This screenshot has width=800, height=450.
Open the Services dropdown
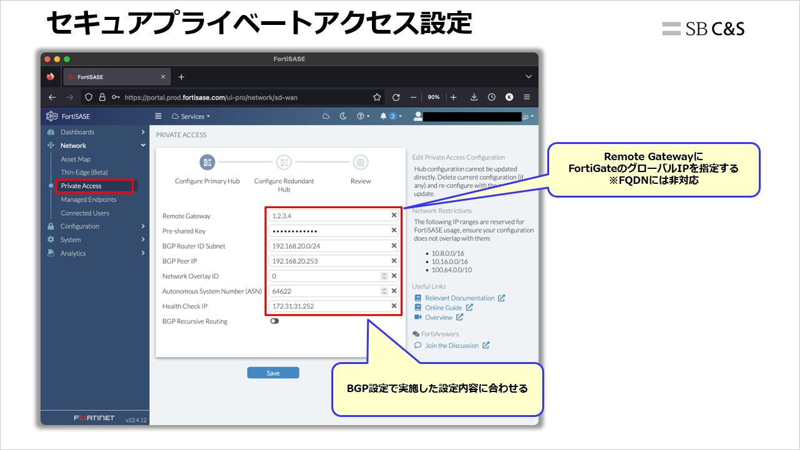click(x=191, y=116)
